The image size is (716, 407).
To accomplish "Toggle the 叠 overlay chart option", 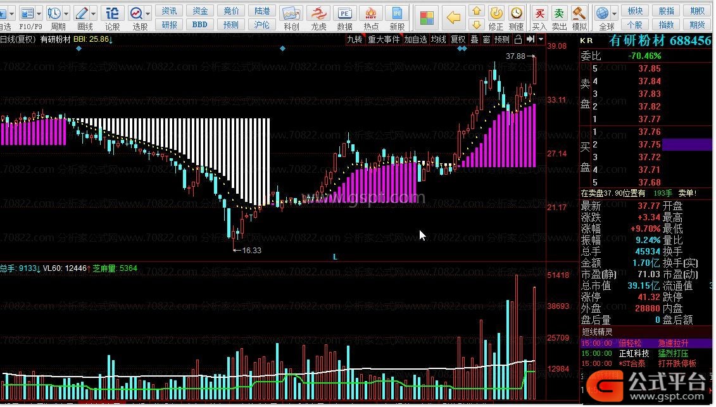I will [x=474, y=40].
